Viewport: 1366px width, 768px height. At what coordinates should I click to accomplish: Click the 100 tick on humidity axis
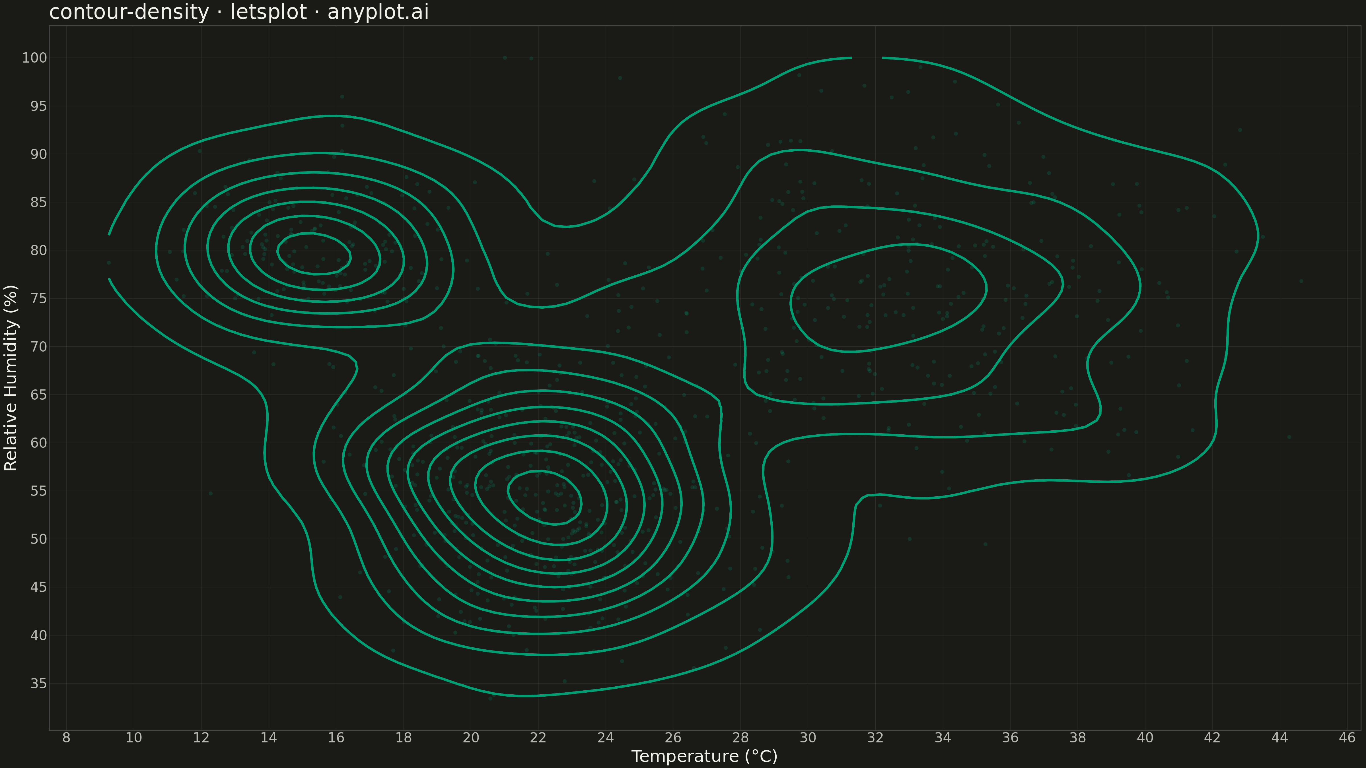click(34, 58)
